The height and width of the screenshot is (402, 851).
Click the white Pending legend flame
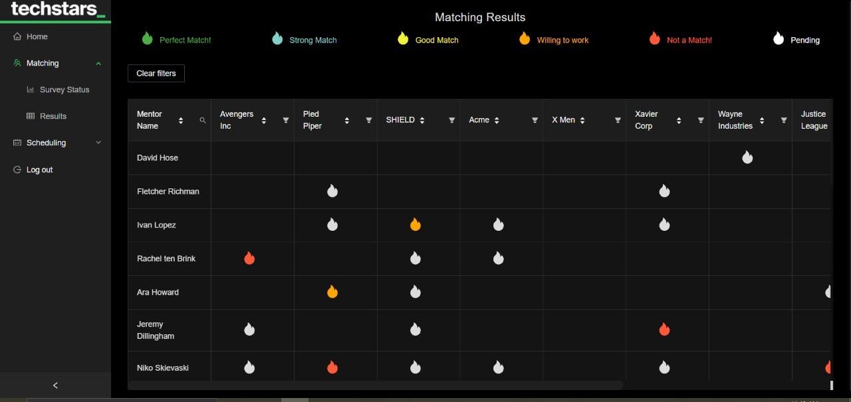[x=779, y=38]
